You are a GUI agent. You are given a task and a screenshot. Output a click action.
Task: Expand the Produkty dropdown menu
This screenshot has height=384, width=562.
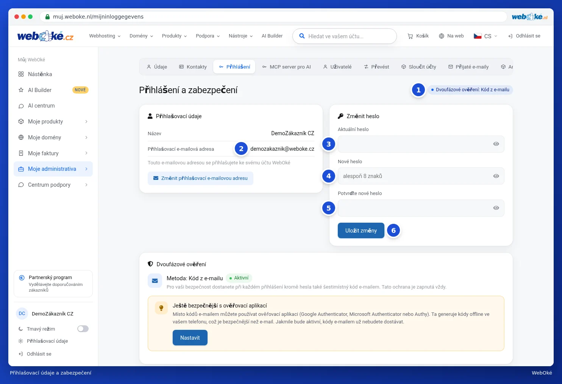(175, 36)
